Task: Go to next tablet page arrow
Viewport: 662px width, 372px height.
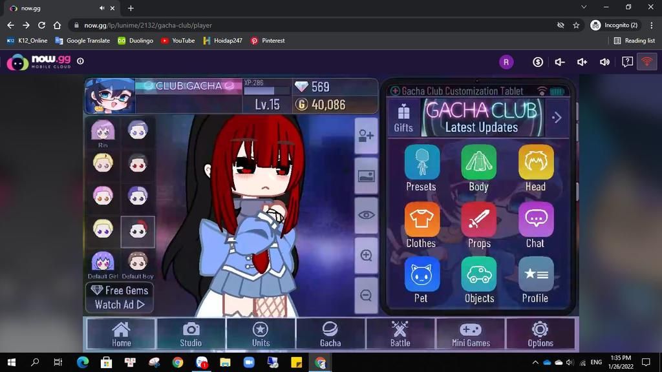Action: pos(557,118)
